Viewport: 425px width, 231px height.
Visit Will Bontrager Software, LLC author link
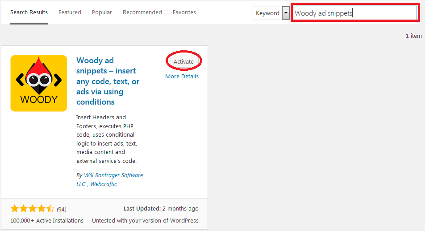point(110,179)
